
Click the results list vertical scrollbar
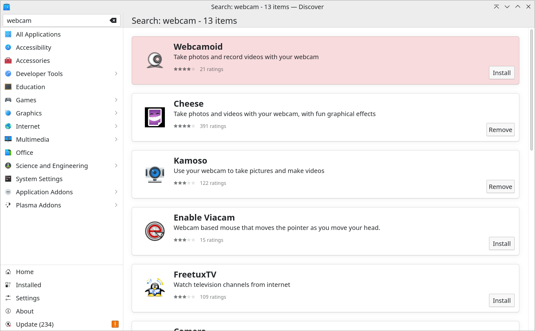[x=531, y=90]
